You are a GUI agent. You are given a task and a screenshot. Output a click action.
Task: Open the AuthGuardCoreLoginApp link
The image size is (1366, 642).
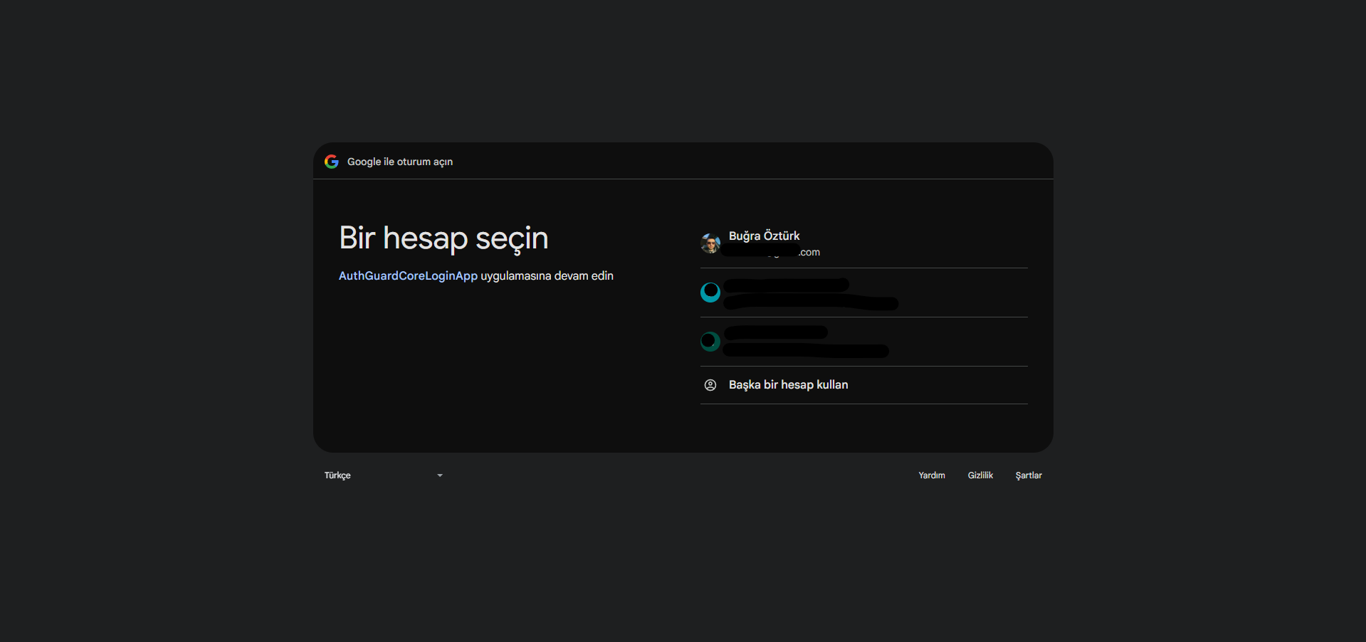tap(408, 276)
